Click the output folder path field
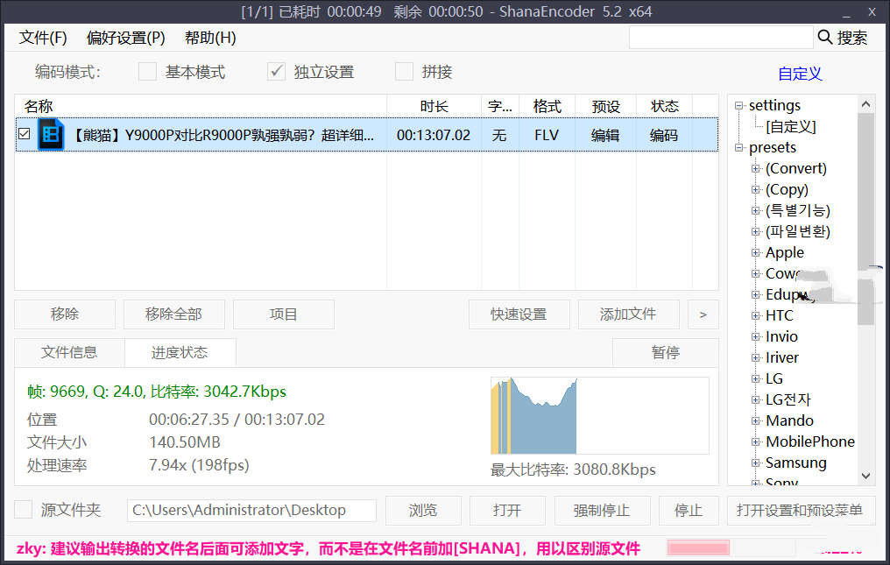The image size is (890, 565). point(251,510)
